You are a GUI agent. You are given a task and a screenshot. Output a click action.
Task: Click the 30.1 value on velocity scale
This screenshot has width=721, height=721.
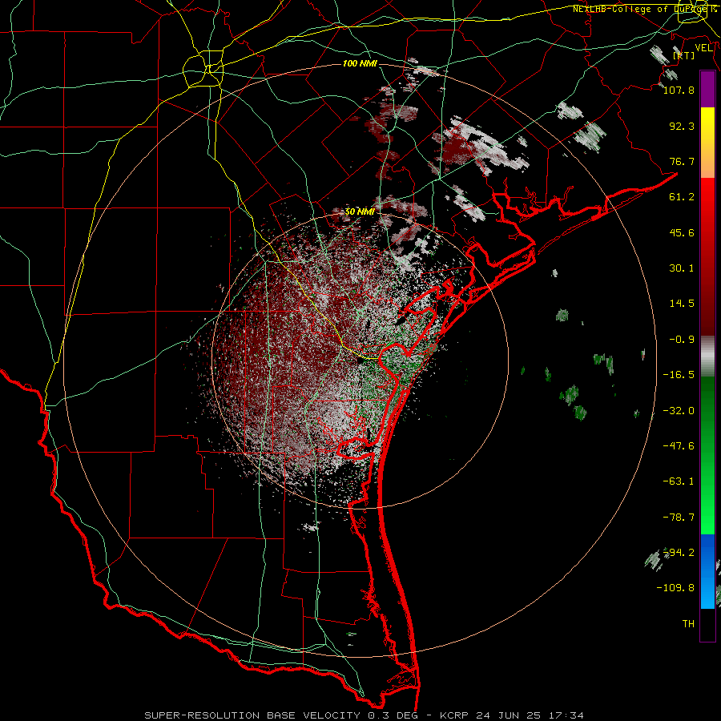click(x=682, y=268)
